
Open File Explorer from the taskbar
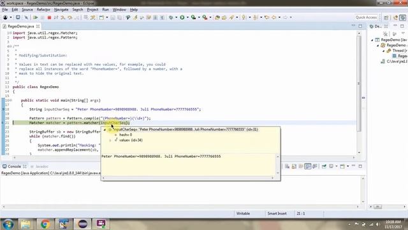25,224
